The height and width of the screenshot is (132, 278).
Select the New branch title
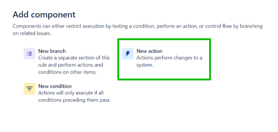52,51
